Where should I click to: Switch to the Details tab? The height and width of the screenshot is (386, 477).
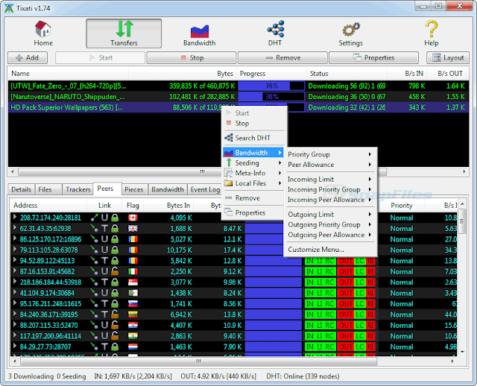point(22,189)
